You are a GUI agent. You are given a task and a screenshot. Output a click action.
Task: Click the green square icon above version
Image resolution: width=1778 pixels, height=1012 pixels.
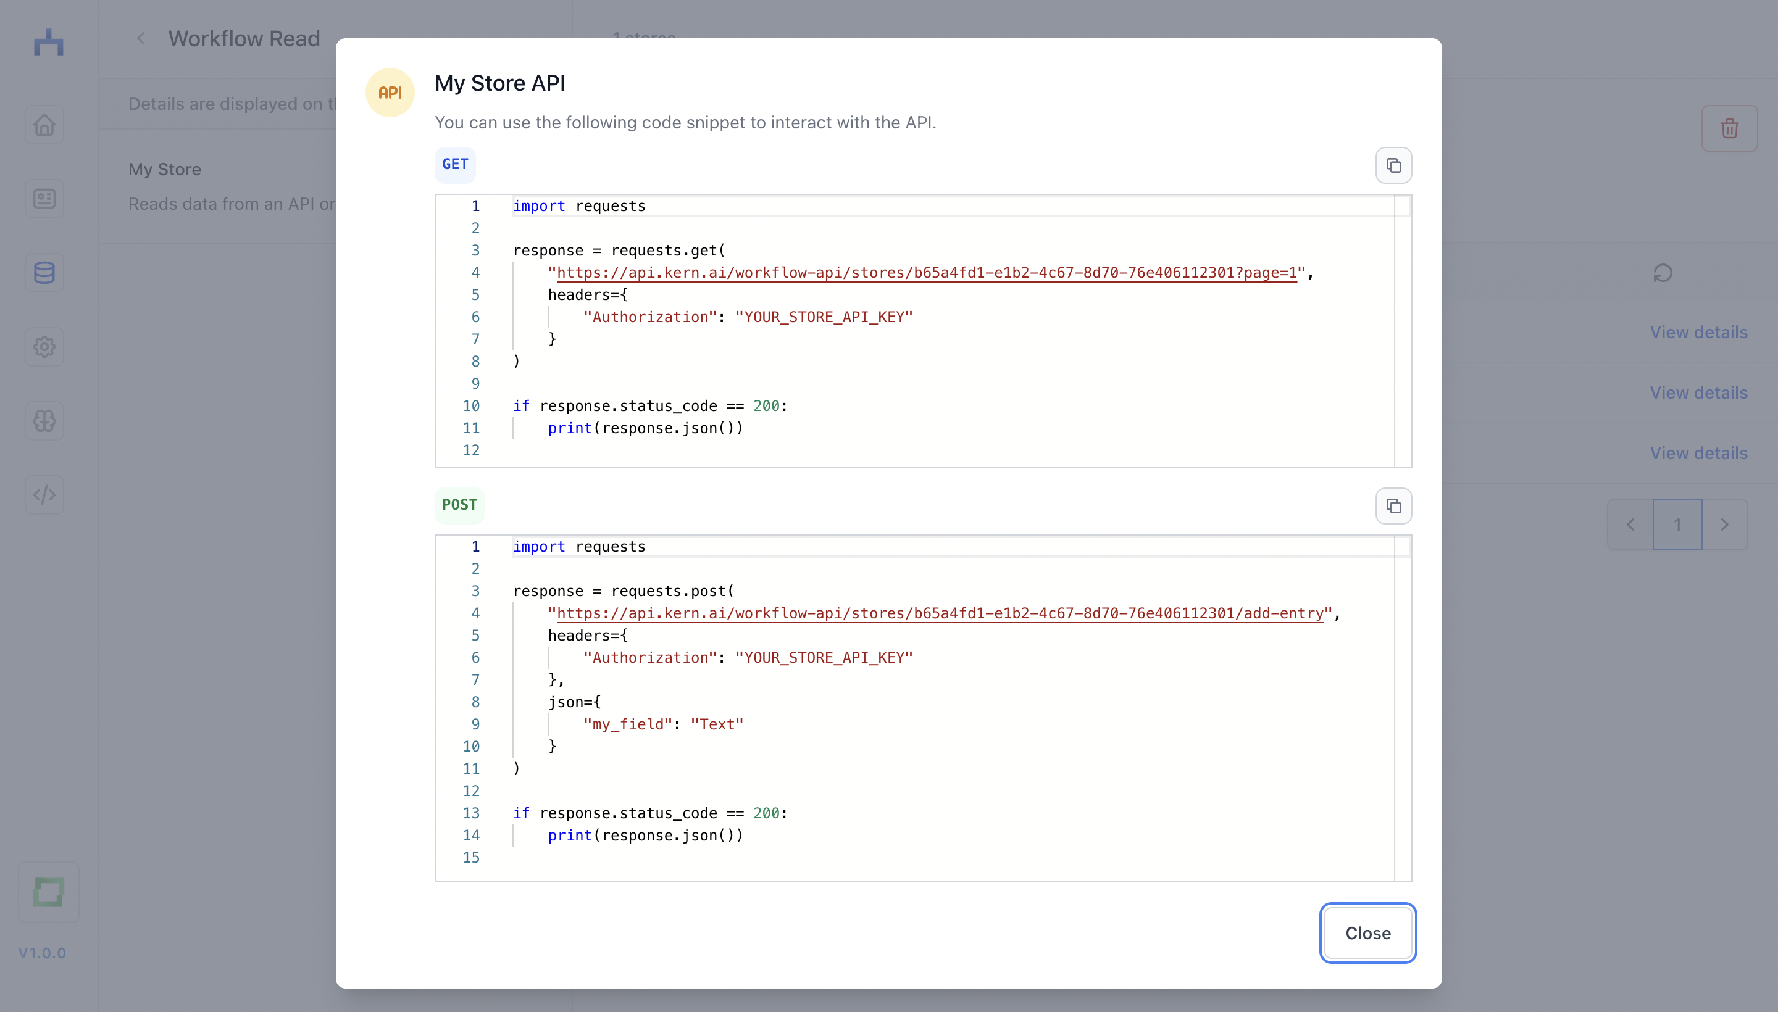click(x=49, y=892)
